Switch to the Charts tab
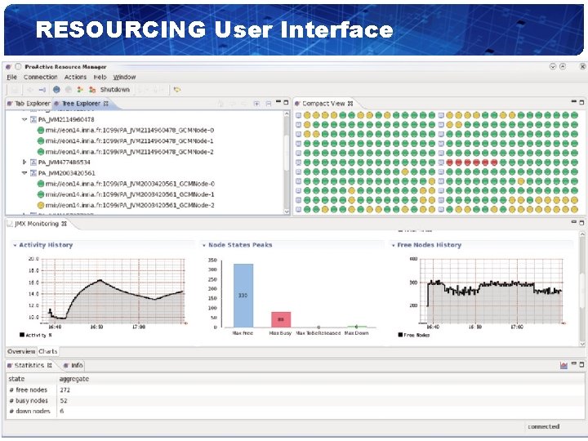The image size is (588, 441). tap(48, 351)
